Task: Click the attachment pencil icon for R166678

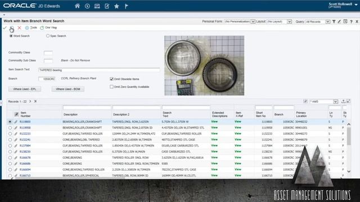Action: click(x=16, y=158)
